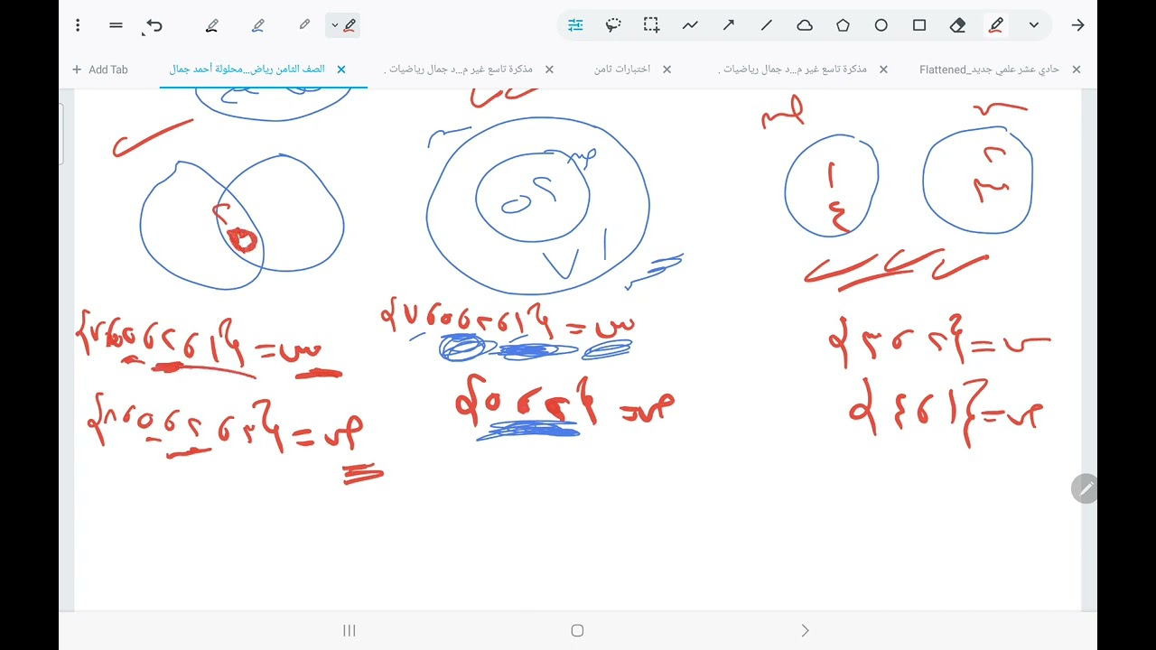Choose the arrow drawing tool
The height and width of the screenshot is (650, 1156).
click(729, 25)
